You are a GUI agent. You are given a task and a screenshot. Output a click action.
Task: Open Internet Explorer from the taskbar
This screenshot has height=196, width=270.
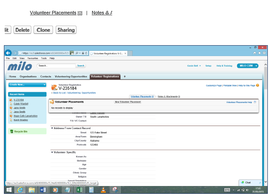pyautogui.click(x=20, y=190)
